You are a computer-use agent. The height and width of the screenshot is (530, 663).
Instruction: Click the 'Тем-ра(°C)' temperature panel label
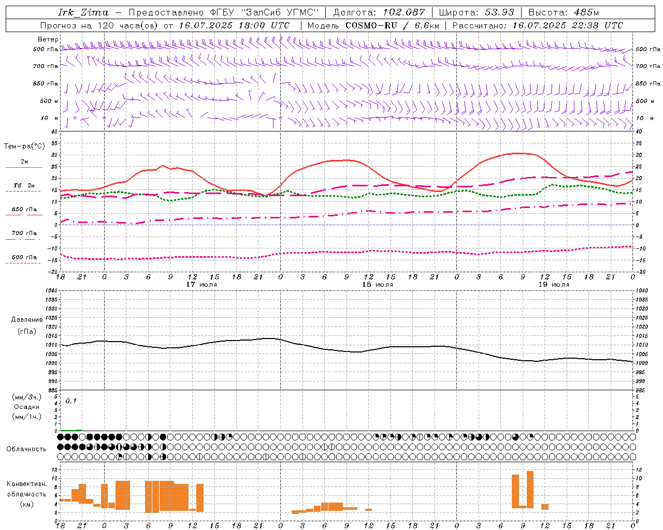tap(24, 146)
